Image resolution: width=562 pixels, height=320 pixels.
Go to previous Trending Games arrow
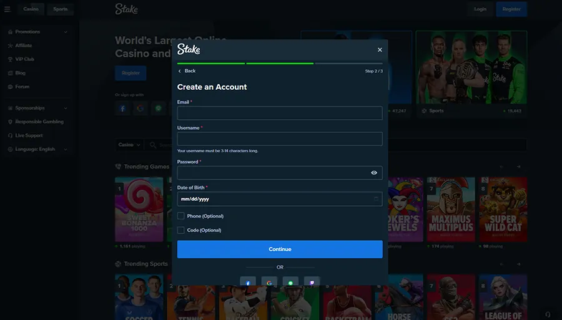501,167
